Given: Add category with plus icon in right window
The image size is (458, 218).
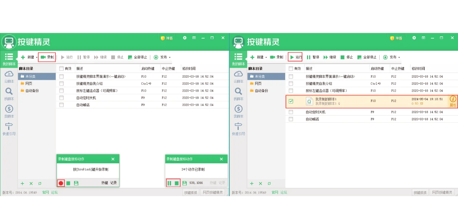Looking at the screenshot, I should [252, 183].
